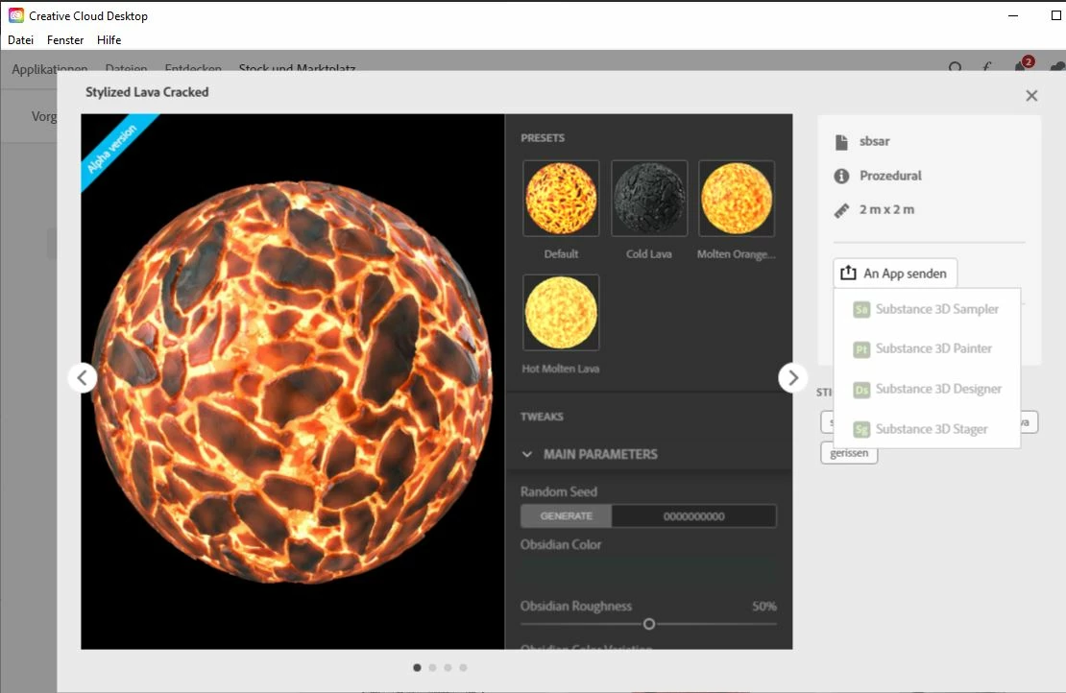
Task: Click the Sa Sampler app icon
Action: click(861, 310)
